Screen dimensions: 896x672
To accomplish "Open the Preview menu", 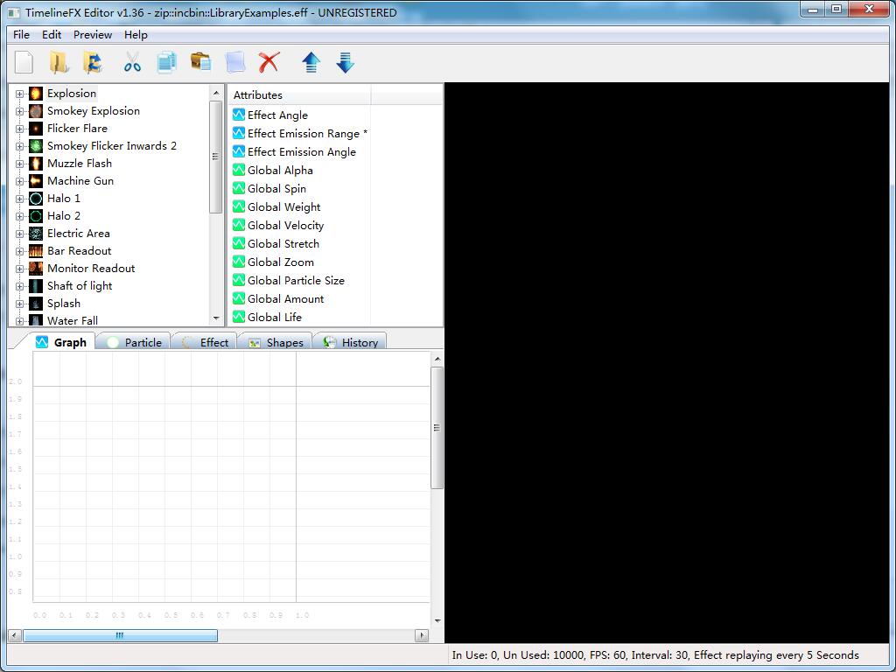I will click(93, 35).
